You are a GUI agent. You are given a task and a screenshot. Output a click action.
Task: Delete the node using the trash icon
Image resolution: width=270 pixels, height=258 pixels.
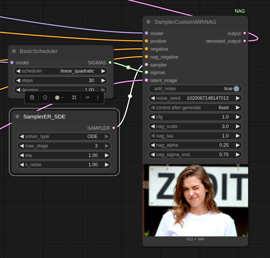pos(32,98)
